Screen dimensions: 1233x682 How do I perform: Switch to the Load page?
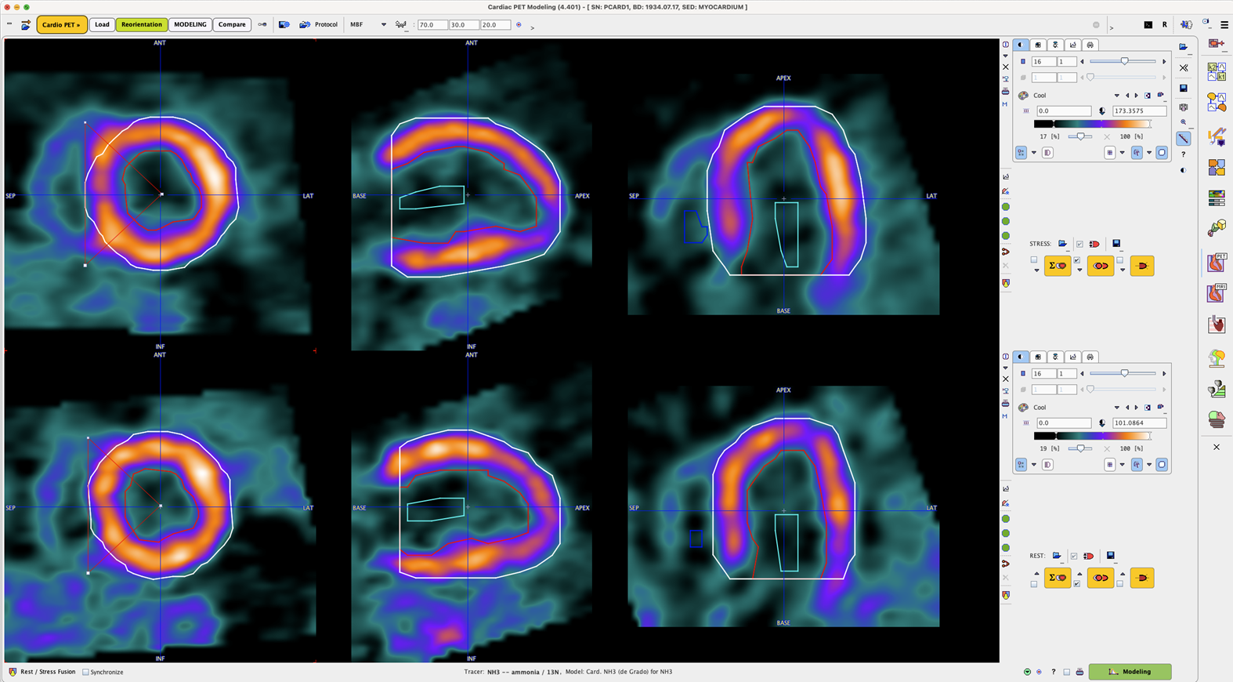pyautogui.click(x=102, y=24)
